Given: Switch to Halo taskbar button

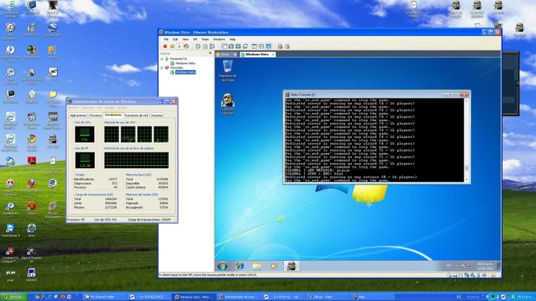Looking at the screenshot, I should click(373, 297).
